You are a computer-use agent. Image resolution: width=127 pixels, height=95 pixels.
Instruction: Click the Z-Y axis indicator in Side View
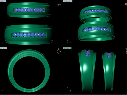(x=69, y=89)
